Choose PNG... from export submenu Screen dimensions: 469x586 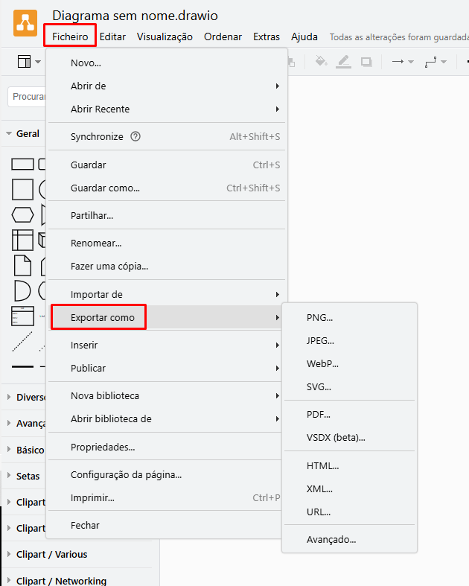319,317
